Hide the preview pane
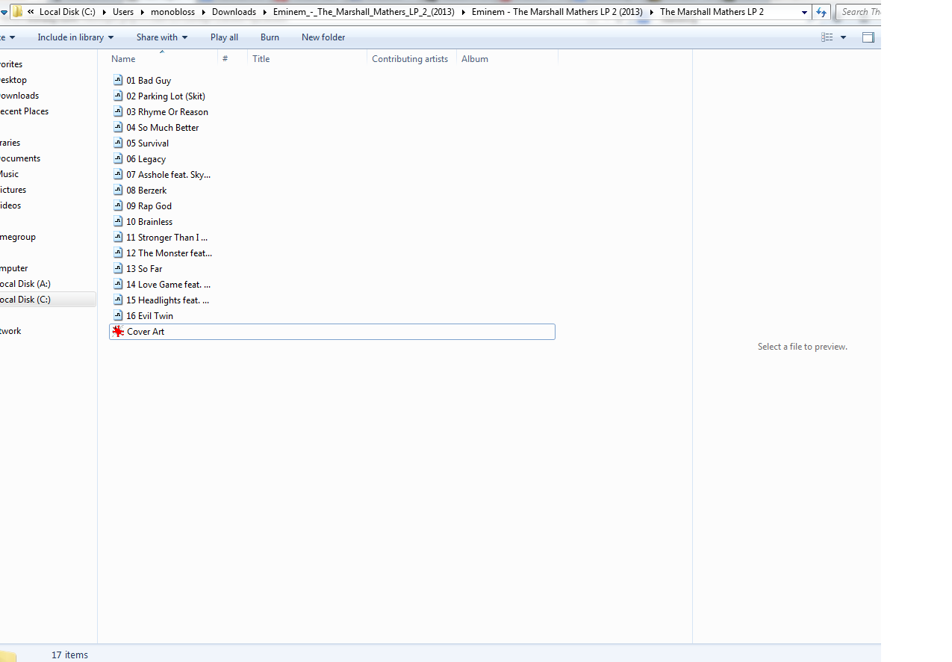Image resolution: width=952 pixels, height=662 pixels. coord(868,37)
